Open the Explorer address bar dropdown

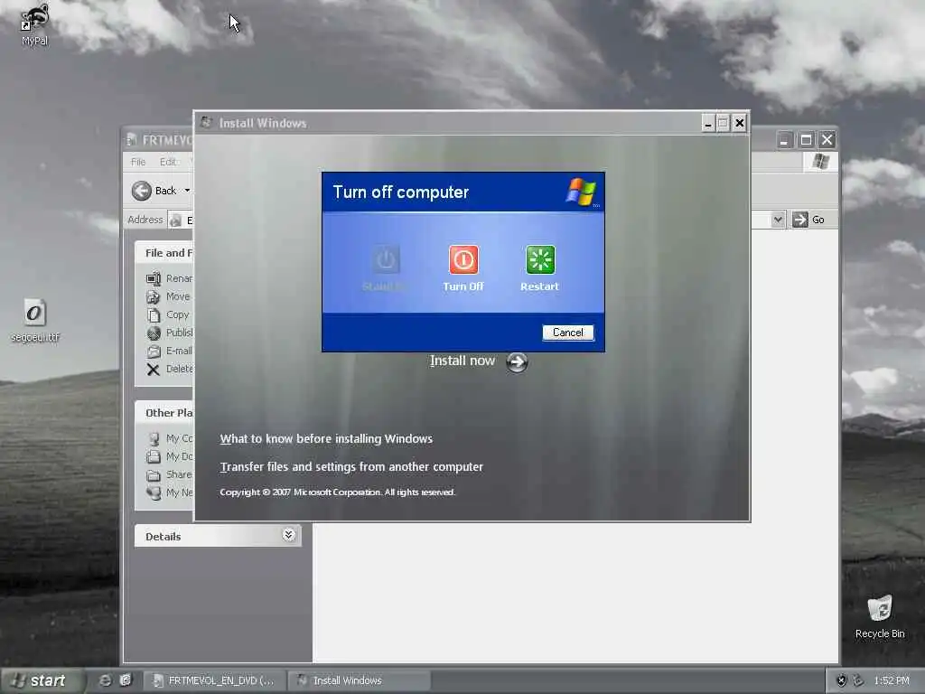[x=778, y=220]
